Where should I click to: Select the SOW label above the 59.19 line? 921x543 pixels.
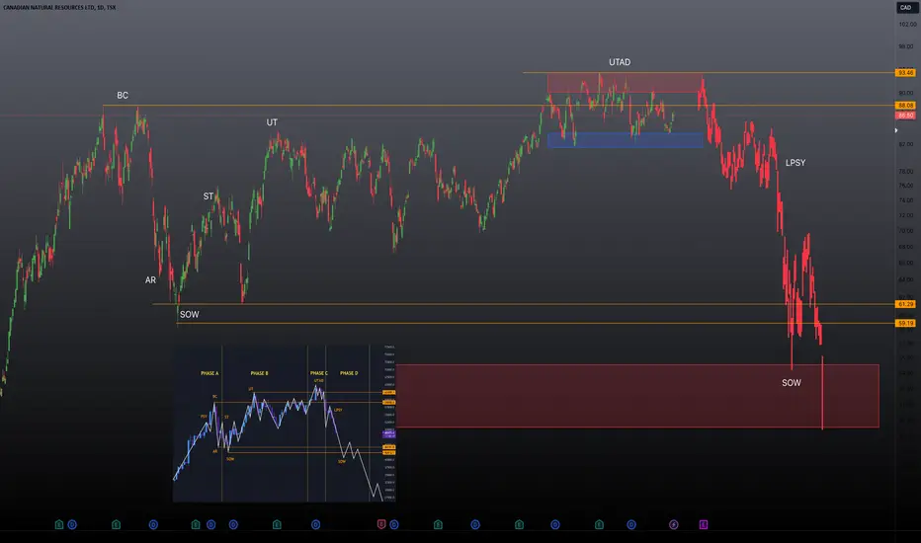coord(189,315)
